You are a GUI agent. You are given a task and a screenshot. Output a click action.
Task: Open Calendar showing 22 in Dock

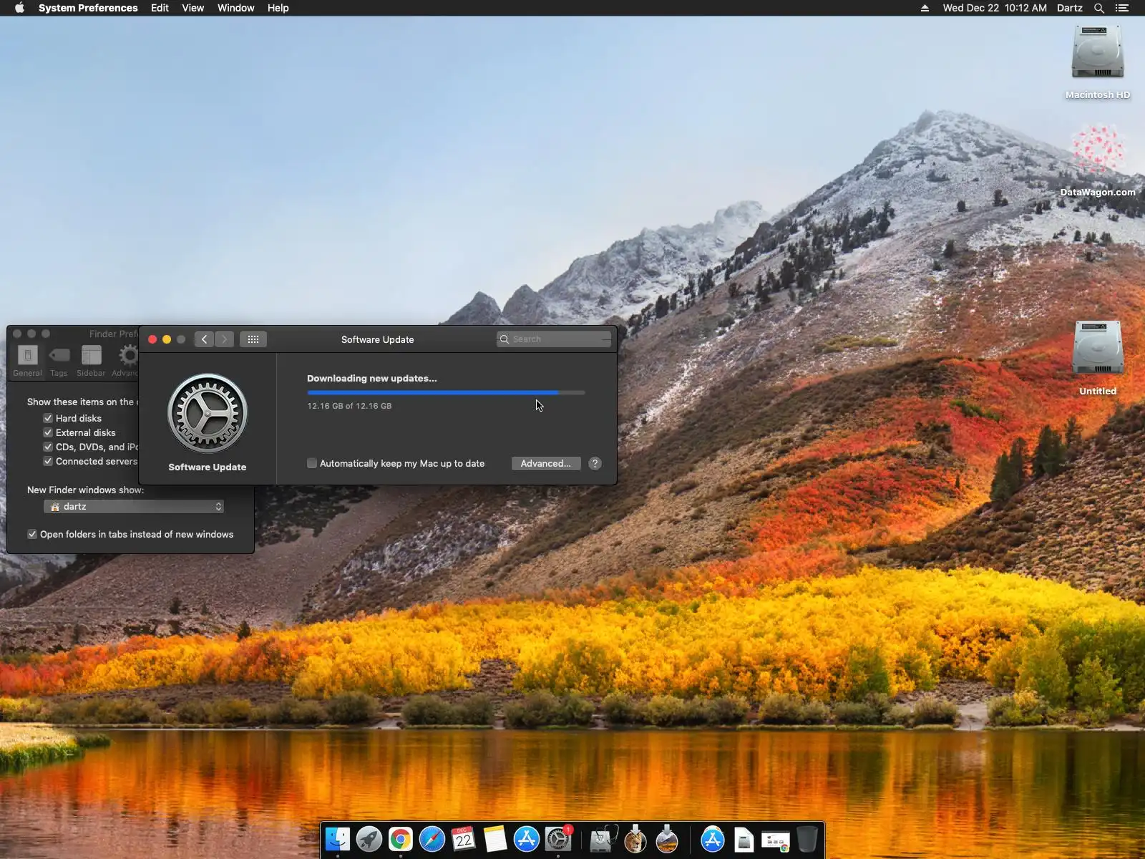464,839
